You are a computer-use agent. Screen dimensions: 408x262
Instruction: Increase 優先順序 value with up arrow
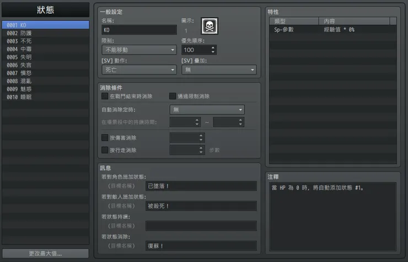[x=213, y=47]
